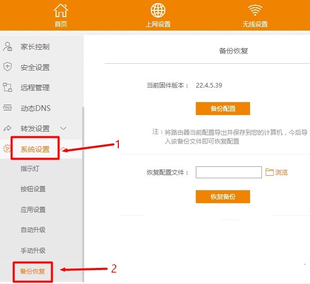Collapse the 系统设置 chevron
310x284 pixels.
(x=63, y=148)
